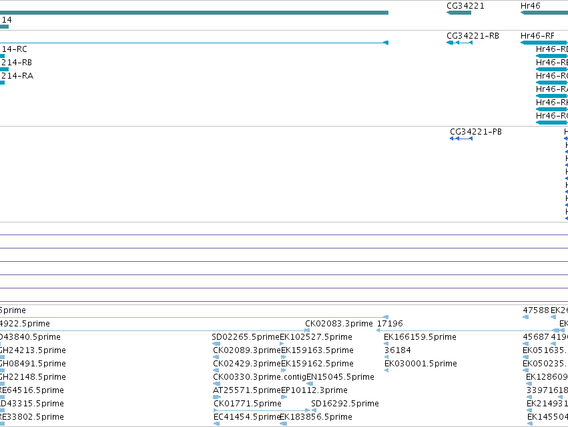Open the GH22148.5prime EST label
568x427 pixels.
33,377
